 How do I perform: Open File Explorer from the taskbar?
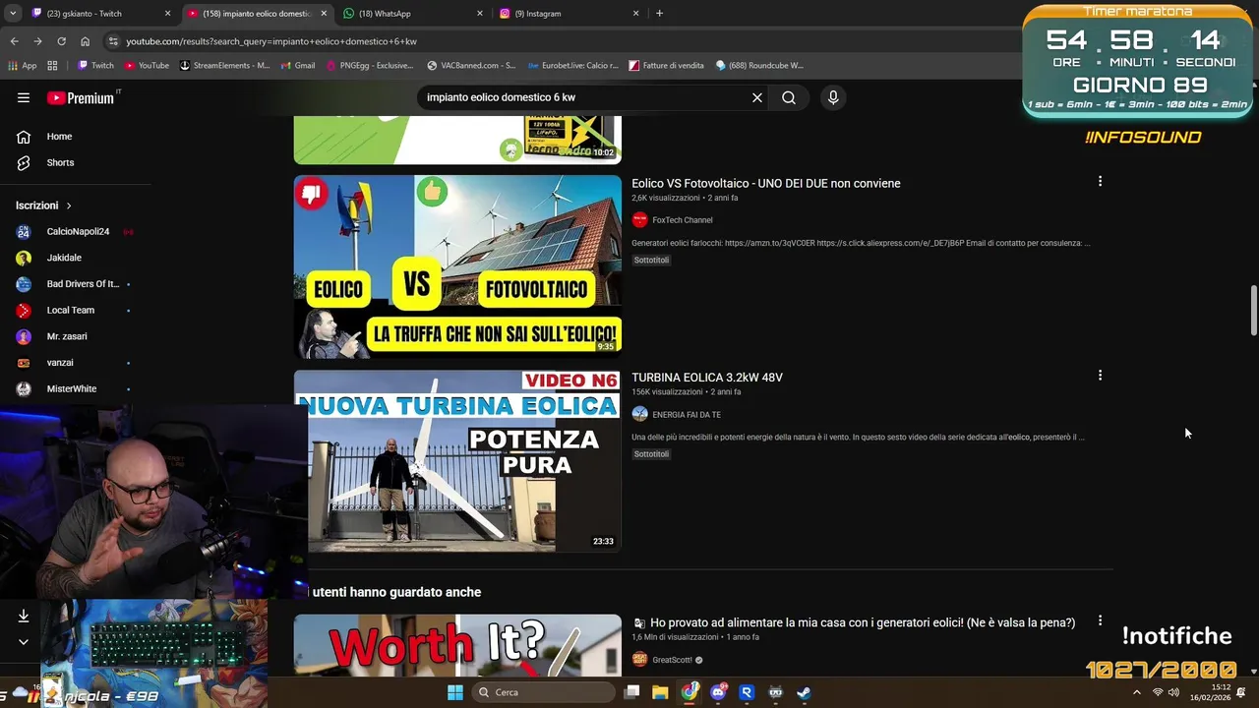pos(660,692)
